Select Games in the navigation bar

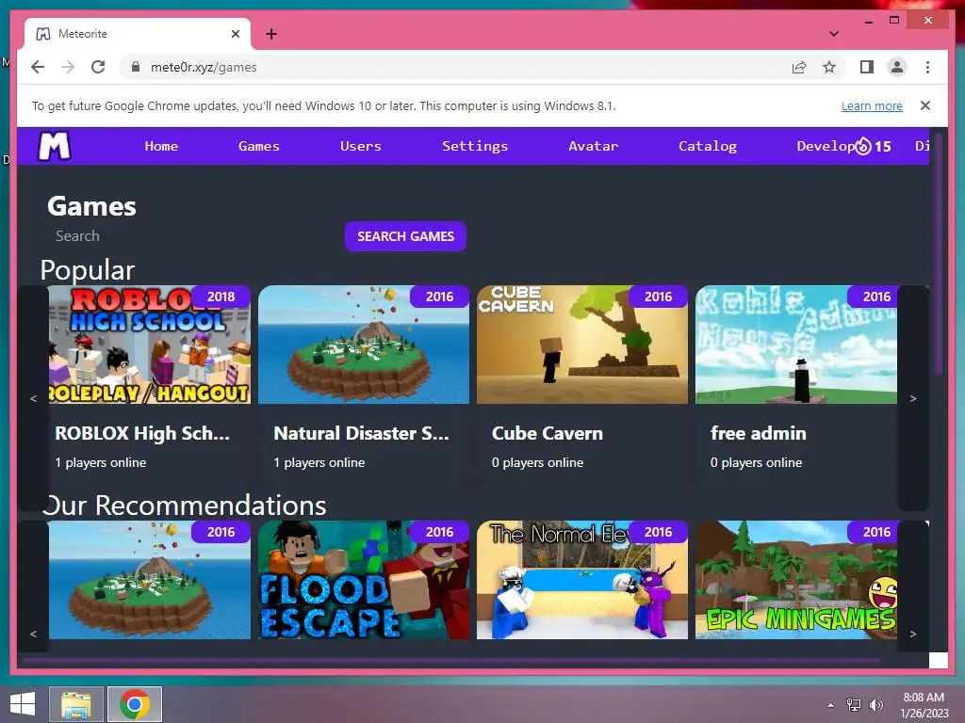(x=258, y=146)
